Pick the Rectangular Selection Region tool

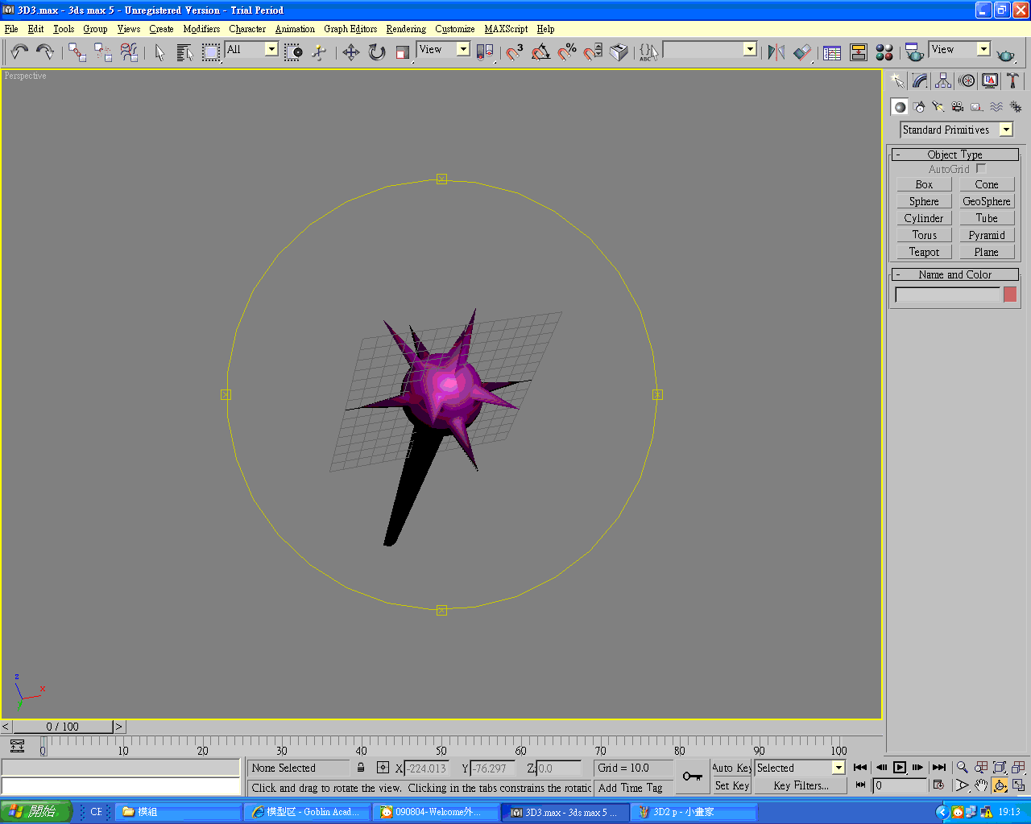click(211, 52)
